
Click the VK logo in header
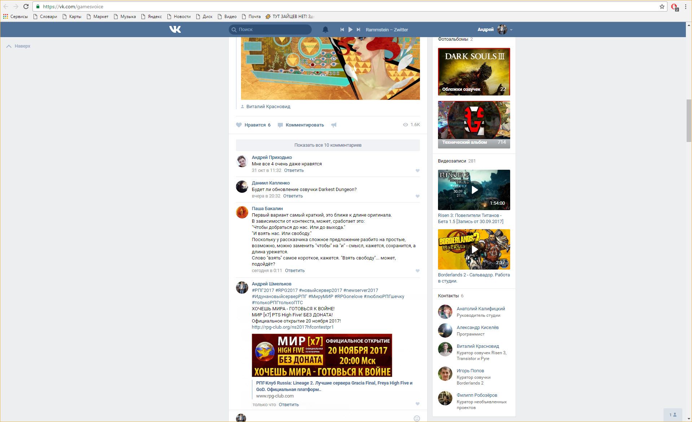click(x=175, y=30)
